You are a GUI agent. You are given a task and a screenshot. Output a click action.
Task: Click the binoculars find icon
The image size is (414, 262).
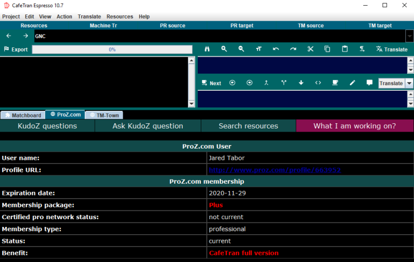tap(207, 49)
